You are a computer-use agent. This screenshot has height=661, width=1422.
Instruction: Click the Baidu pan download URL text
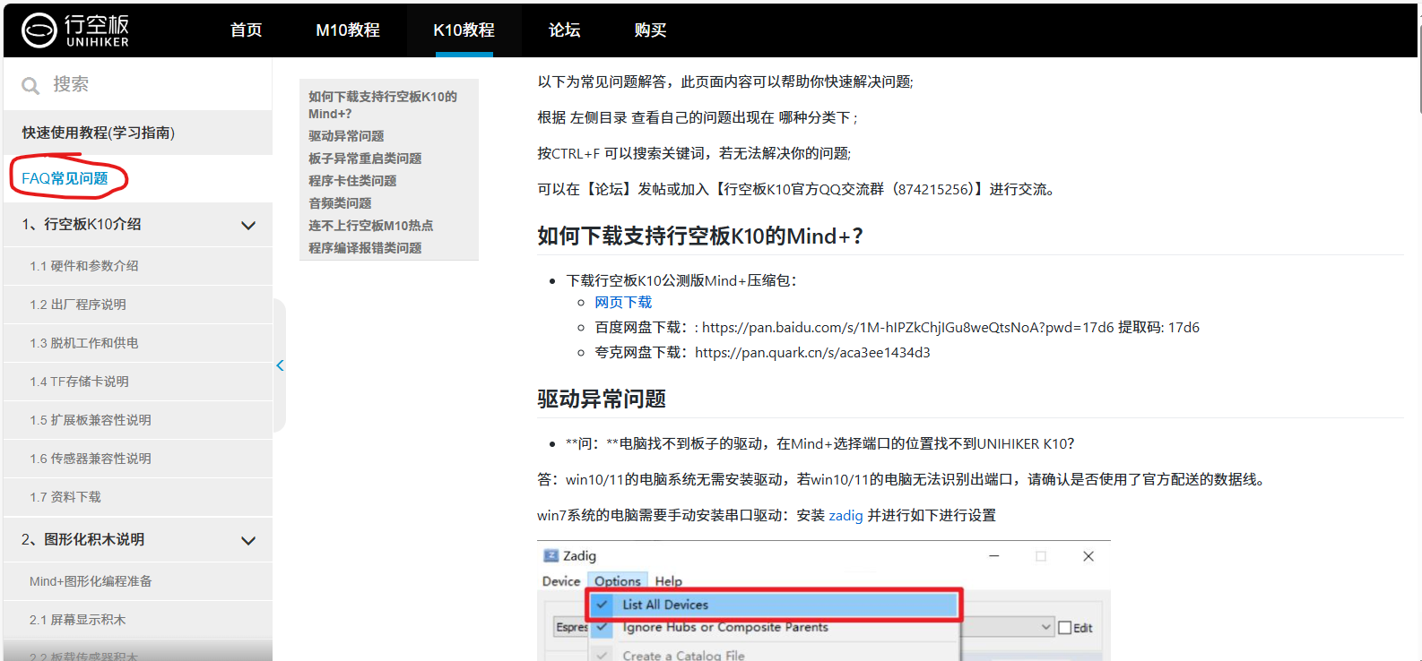907,328
